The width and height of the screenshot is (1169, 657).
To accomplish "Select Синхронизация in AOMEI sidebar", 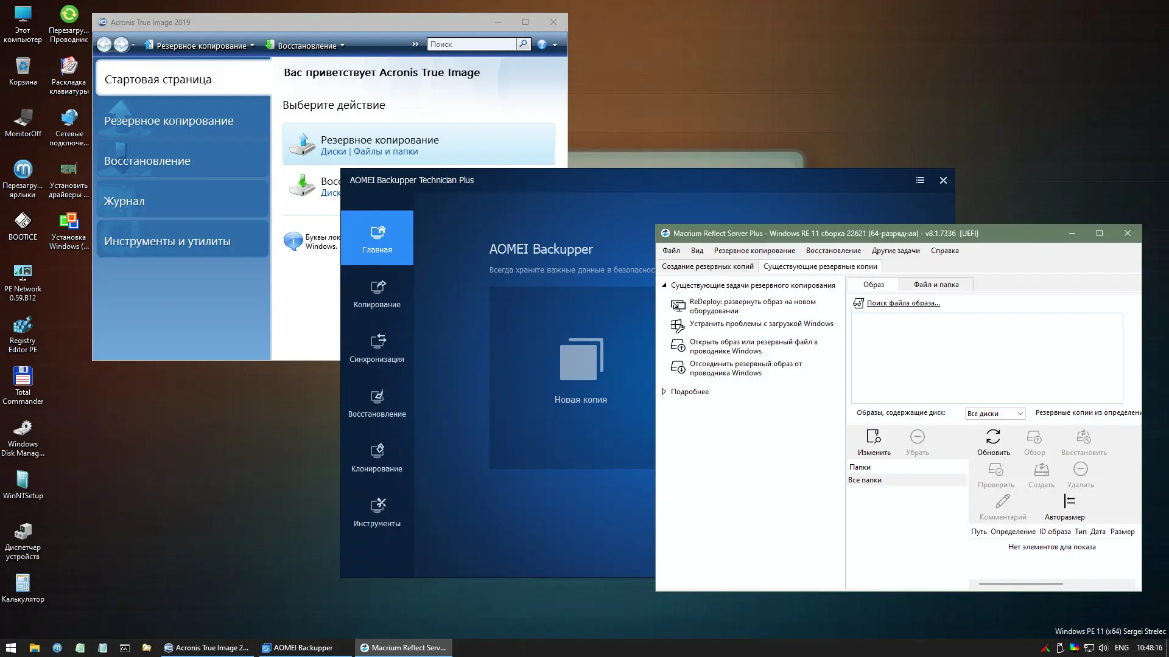I will click(377, 348).
